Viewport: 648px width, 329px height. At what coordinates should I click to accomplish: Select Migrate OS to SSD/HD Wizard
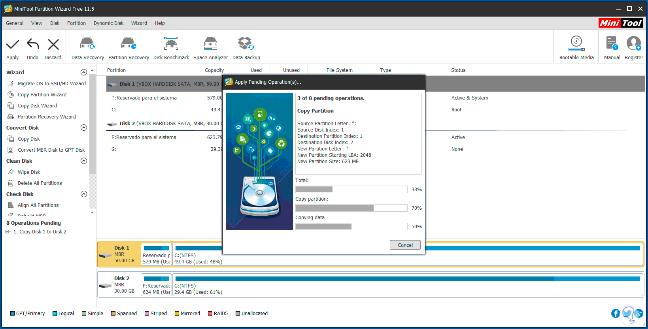click(51, 84)
